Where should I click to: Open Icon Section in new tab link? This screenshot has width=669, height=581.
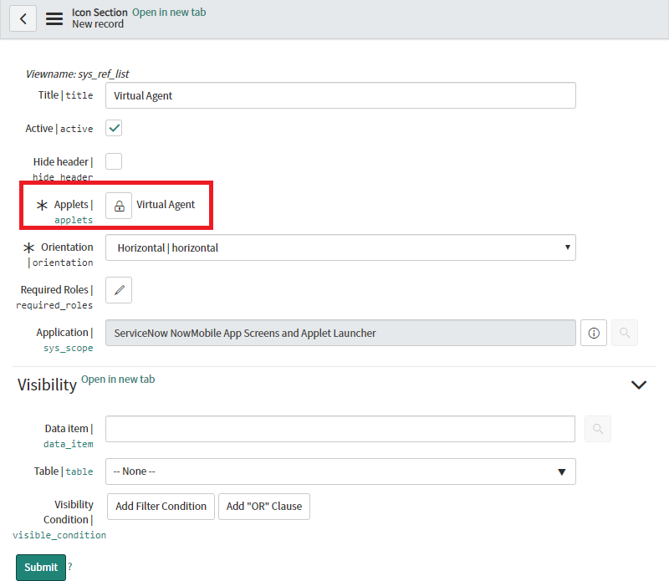[x=169, y=13]
